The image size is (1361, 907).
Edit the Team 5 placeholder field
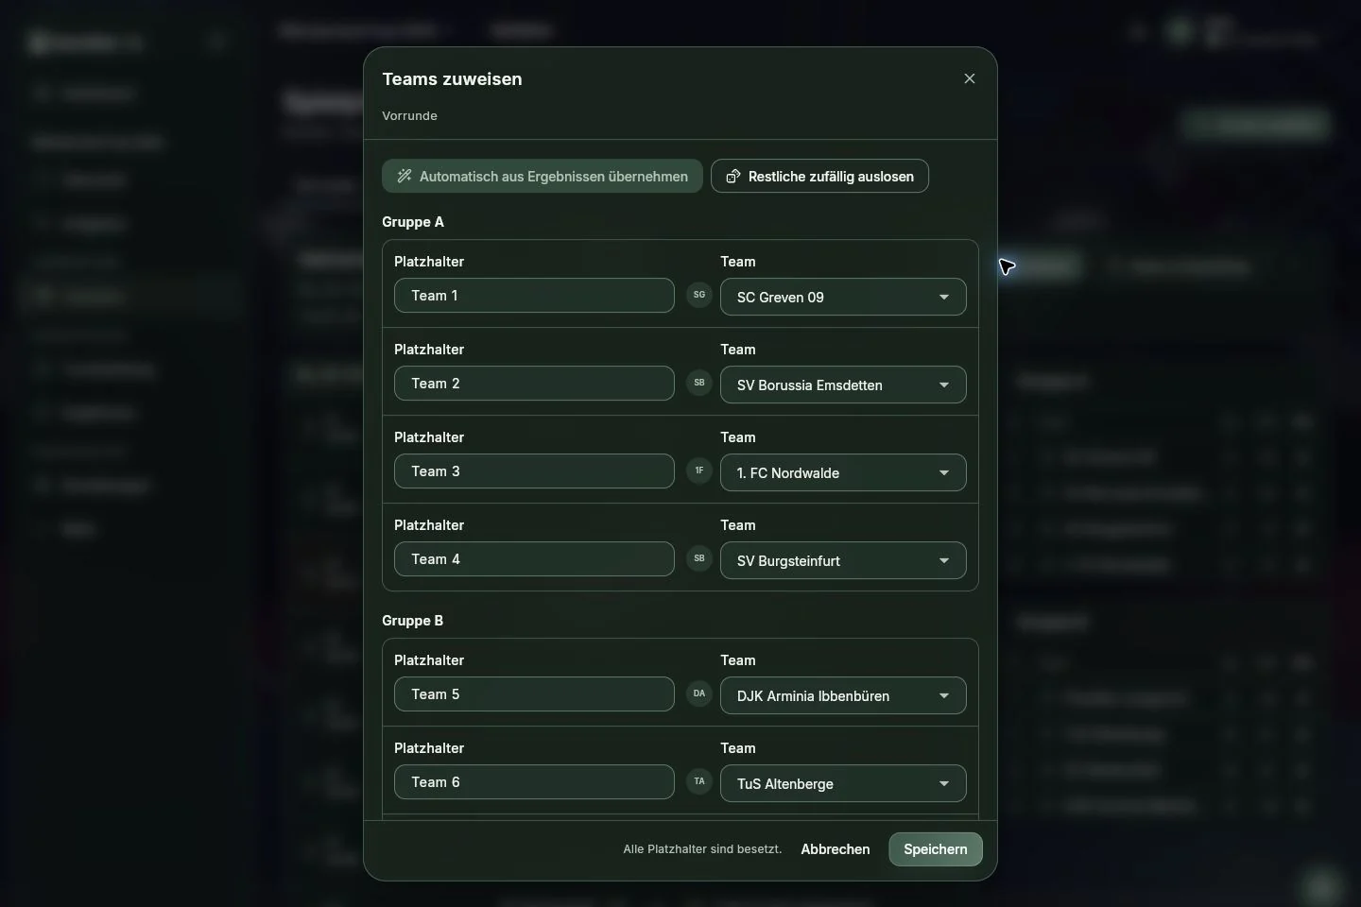(x=534, y=694)
